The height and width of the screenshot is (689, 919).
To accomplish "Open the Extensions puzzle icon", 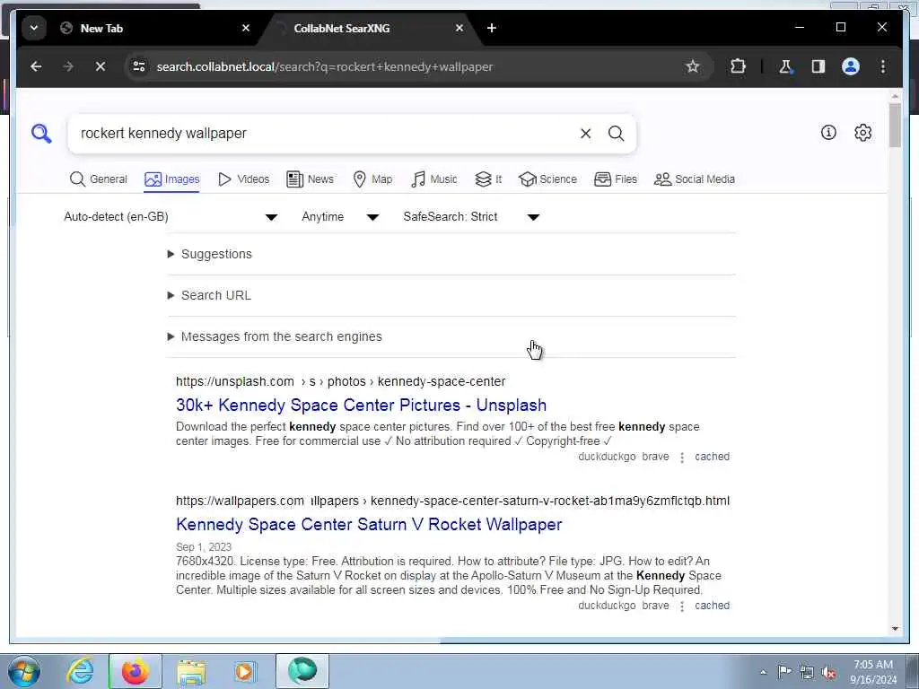I will pos(738,66).
